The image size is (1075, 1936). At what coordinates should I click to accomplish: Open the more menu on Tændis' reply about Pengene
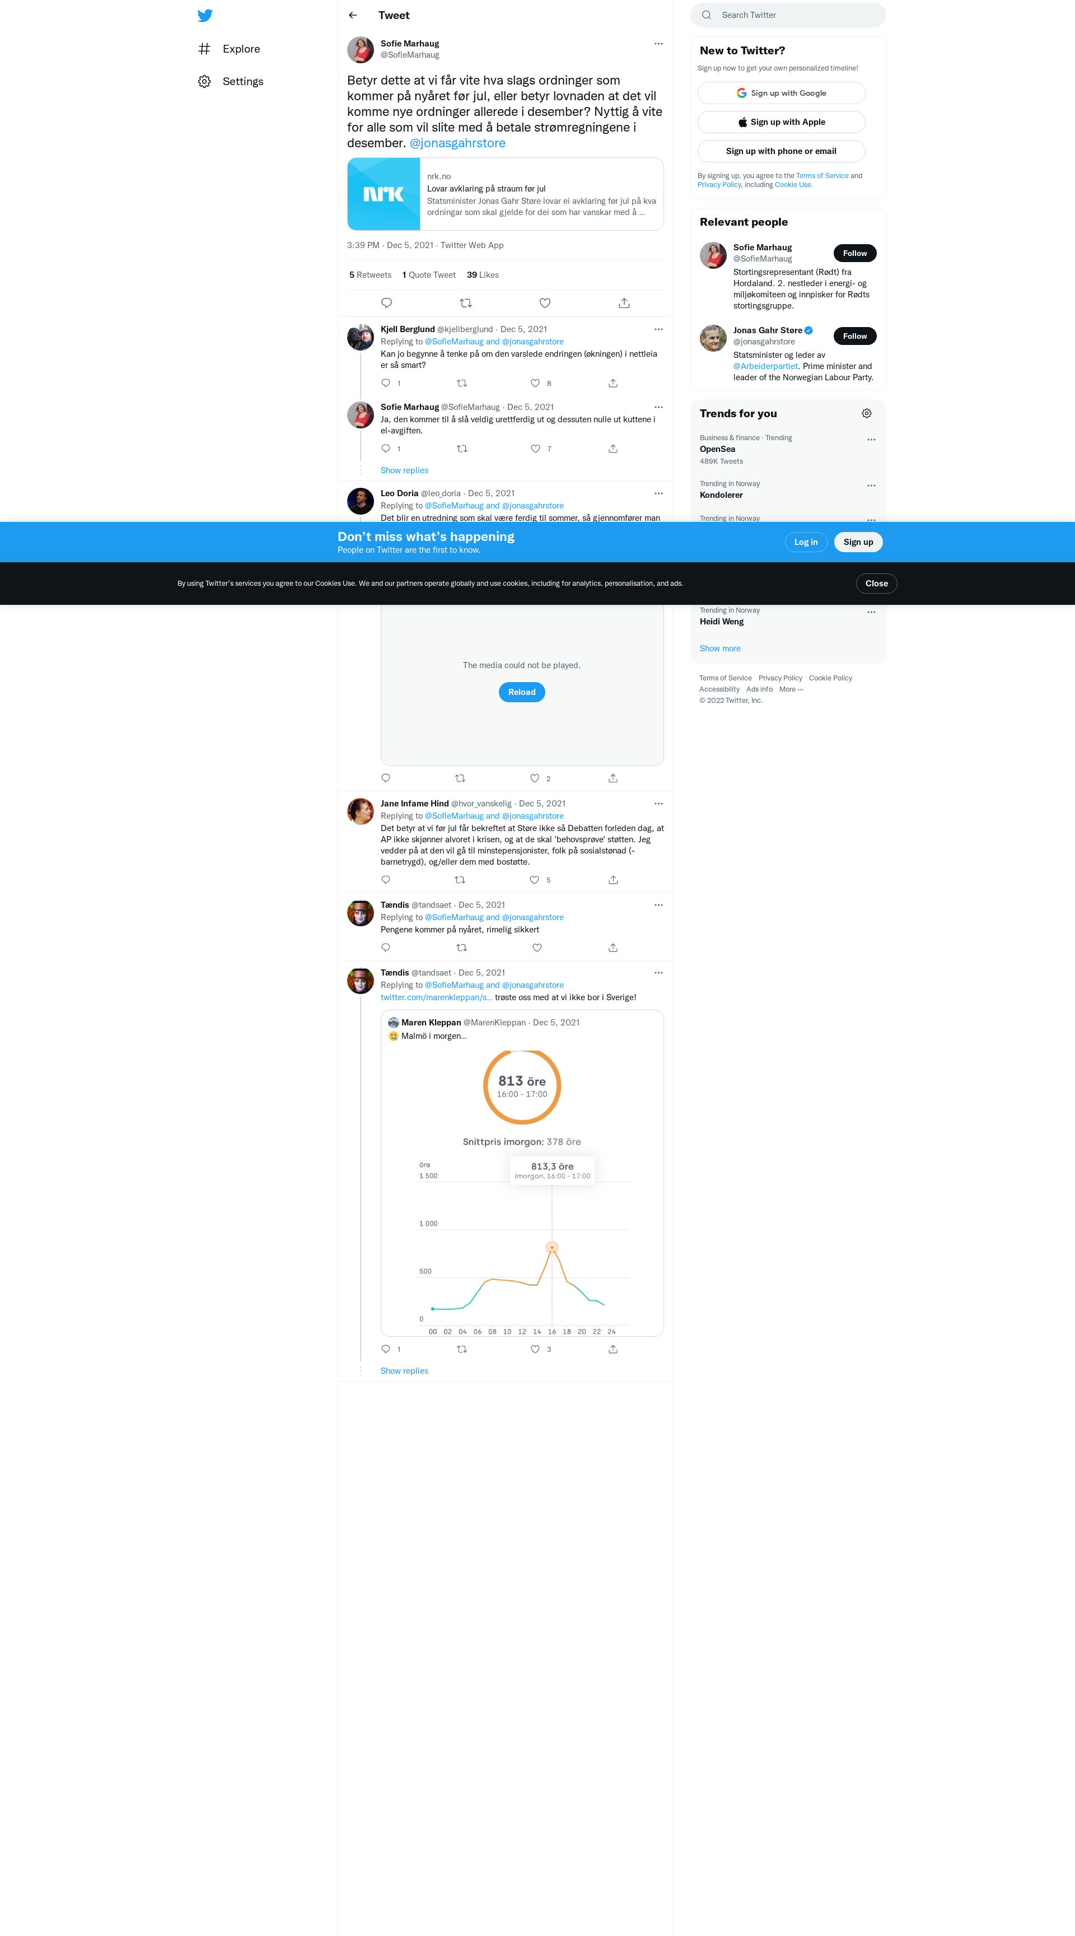click(658, 905)
